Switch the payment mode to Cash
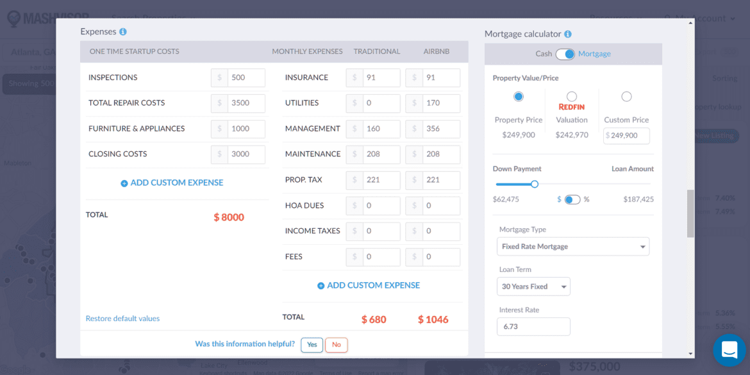The width and height of the screenshot is (750, 375). tap(544, 54)
